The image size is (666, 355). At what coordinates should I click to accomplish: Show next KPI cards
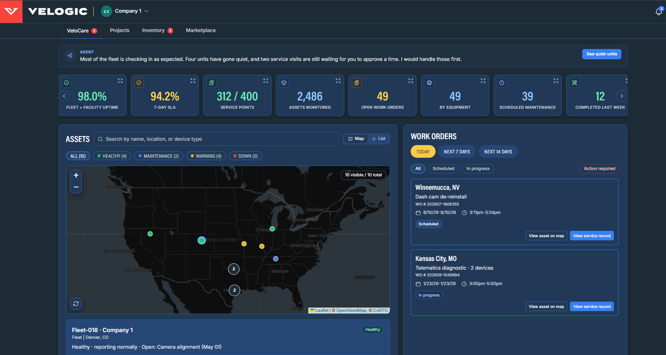click(x=621, y=96)
